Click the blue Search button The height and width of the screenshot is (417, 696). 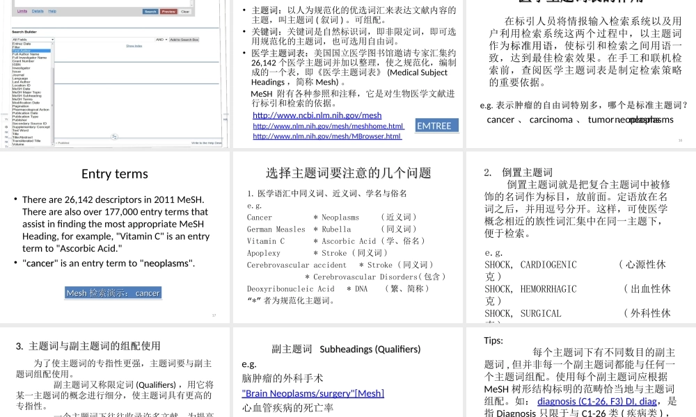[x=150, y=11]
